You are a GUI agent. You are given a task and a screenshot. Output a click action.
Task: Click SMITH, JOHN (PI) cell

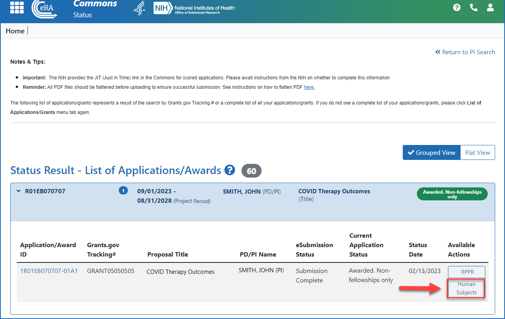tap(261, 270)
